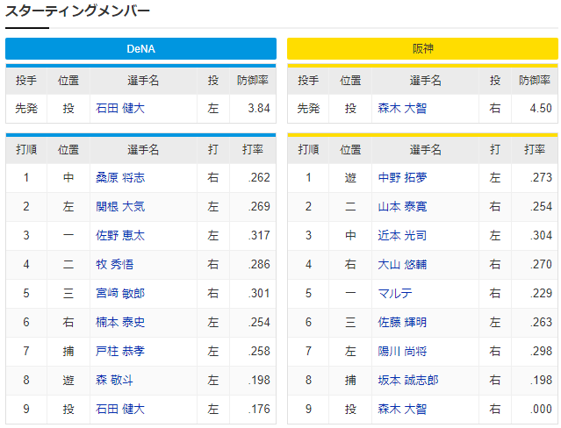Open 石田 健大 link in DeNA starting pitcher row

[x=120, y=109]
